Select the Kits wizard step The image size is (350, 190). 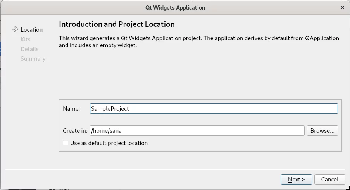coord(26,39)
